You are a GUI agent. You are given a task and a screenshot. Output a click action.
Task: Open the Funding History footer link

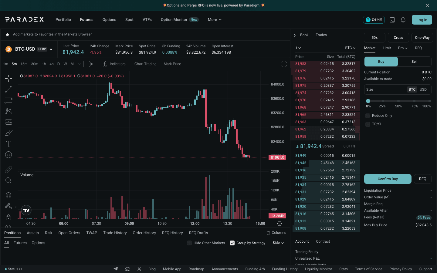pyautogui.click(x=285, y=269)
